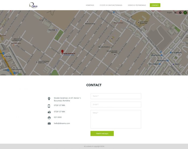
Task: Click the Restaurant Agora fork icon on the map
Action: [x=13, y=45]
